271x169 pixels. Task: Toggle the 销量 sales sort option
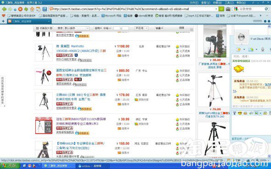(x=159, y=28)
